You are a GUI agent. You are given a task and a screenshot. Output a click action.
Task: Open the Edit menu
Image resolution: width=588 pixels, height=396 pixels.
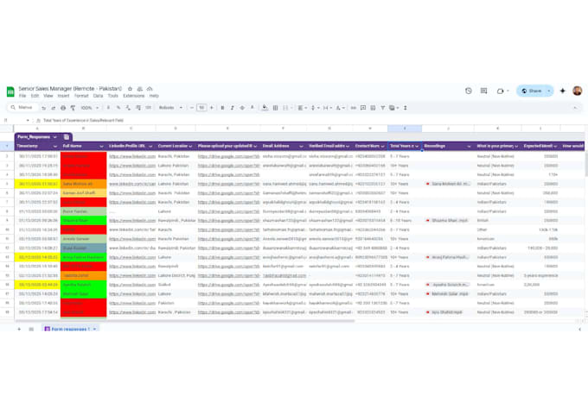[x=35, y=96]
